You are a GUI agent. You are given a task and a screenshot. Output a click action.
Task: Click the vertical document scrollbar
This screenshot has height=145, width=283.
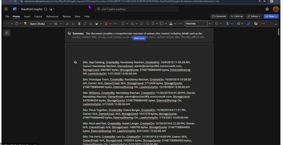[x=279, y=32]
